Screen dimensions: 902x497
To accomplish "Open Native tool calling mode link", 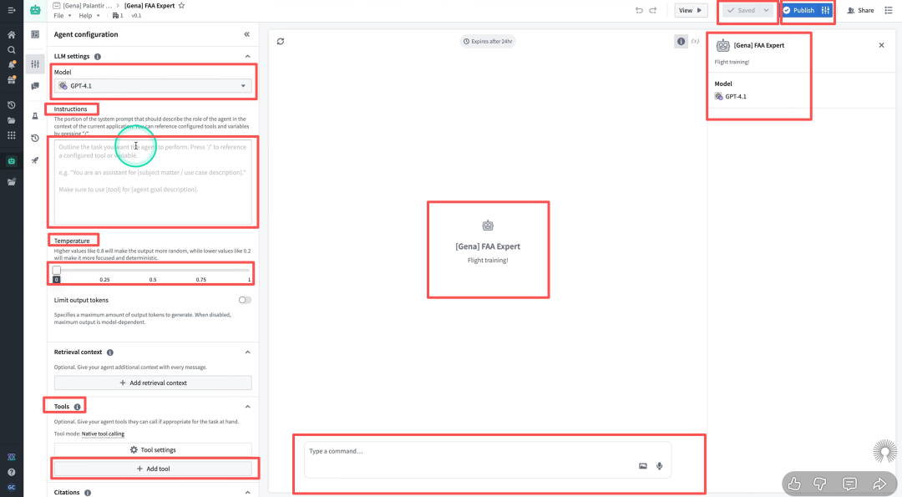I will [x=103, y=434].
